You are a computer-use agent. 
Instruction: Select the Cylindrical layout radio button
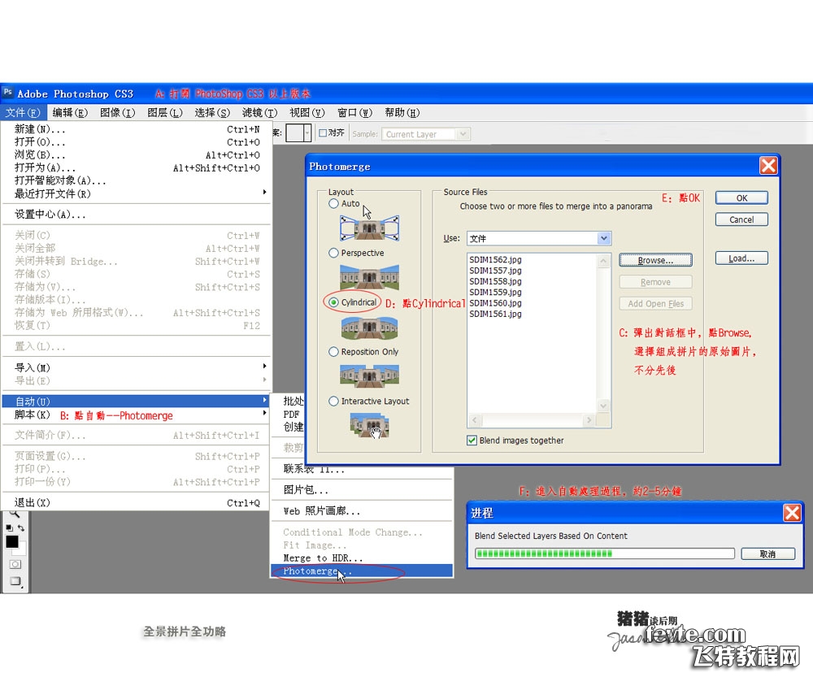(333, 302)
